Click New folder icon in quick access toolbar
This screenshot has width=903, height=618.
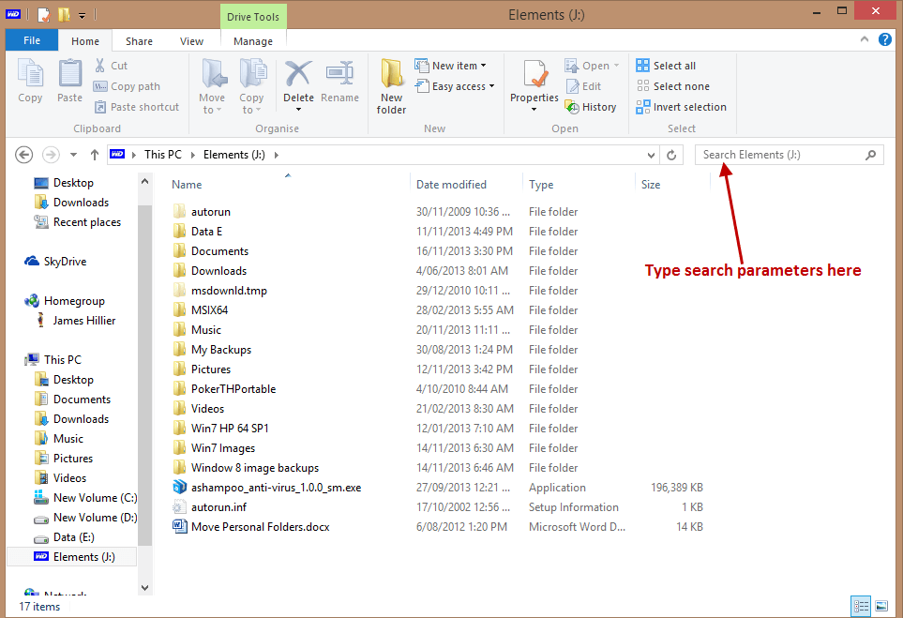coord(64,14)
